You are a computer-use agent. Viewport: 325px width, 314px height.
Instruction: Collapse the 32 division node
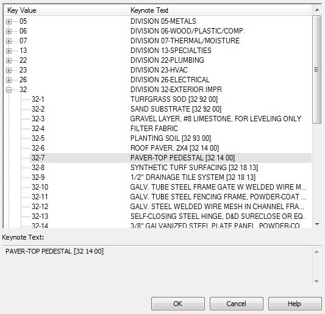click(9, 90)
